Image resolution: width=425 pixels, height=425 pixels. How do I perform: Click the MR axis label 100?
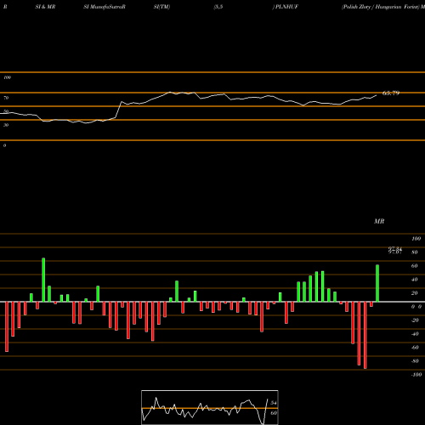point(416,239)
